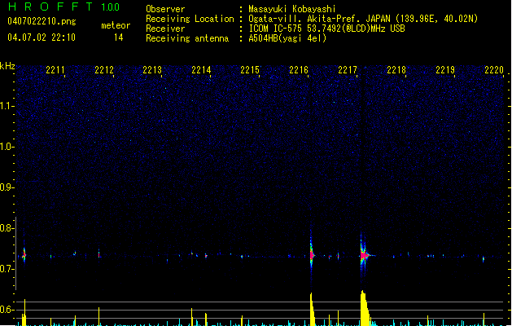Click the yellow power bar after 2216
Screen dimensions: 512x326
313,310
